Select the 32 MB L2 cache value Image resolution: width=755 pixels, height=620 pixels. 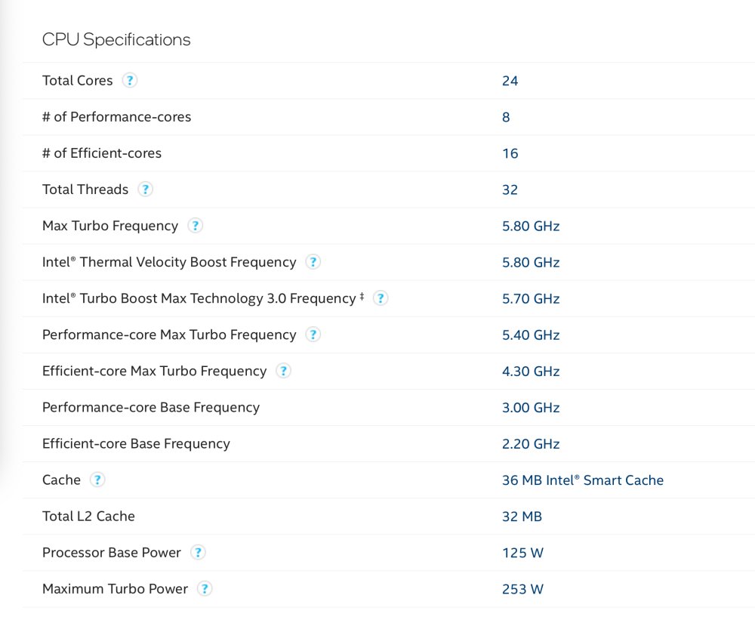point(522,517)
